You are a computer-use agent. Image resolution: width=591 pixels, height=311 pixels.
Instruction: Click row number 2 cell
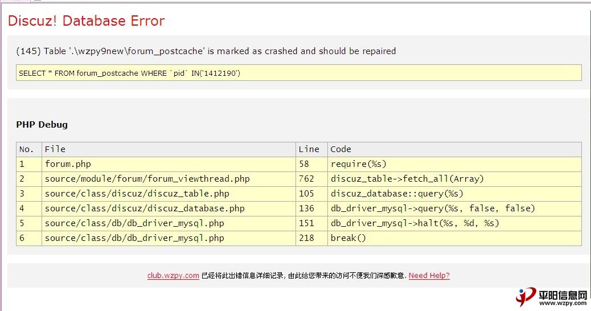(29, 179)
